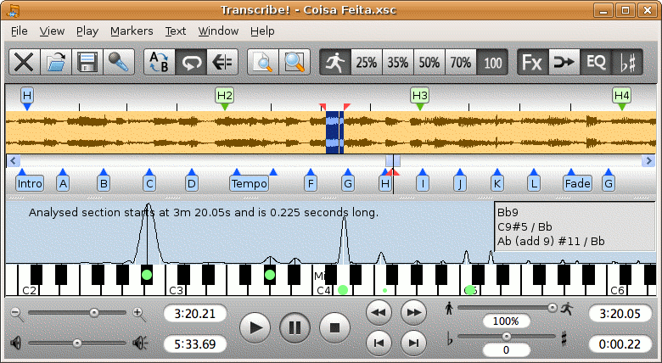Click the A-B swap selection icon

coord(159,62)
